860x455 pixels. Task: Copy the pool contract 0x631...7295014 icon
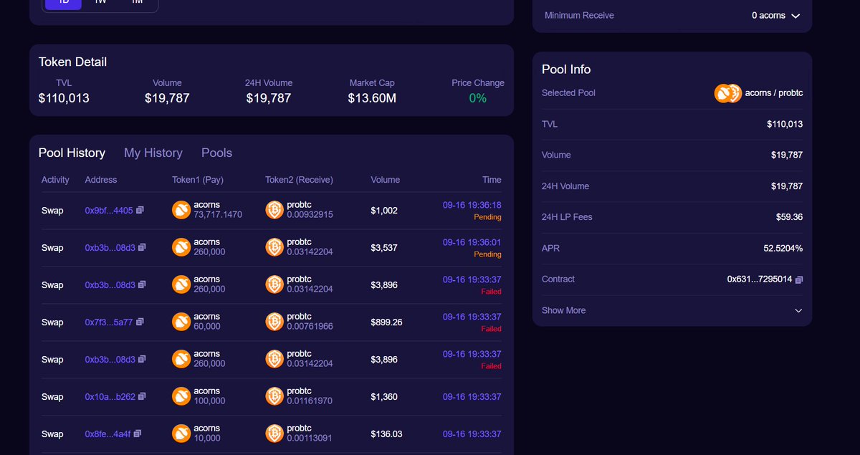[x=799, y=279]
